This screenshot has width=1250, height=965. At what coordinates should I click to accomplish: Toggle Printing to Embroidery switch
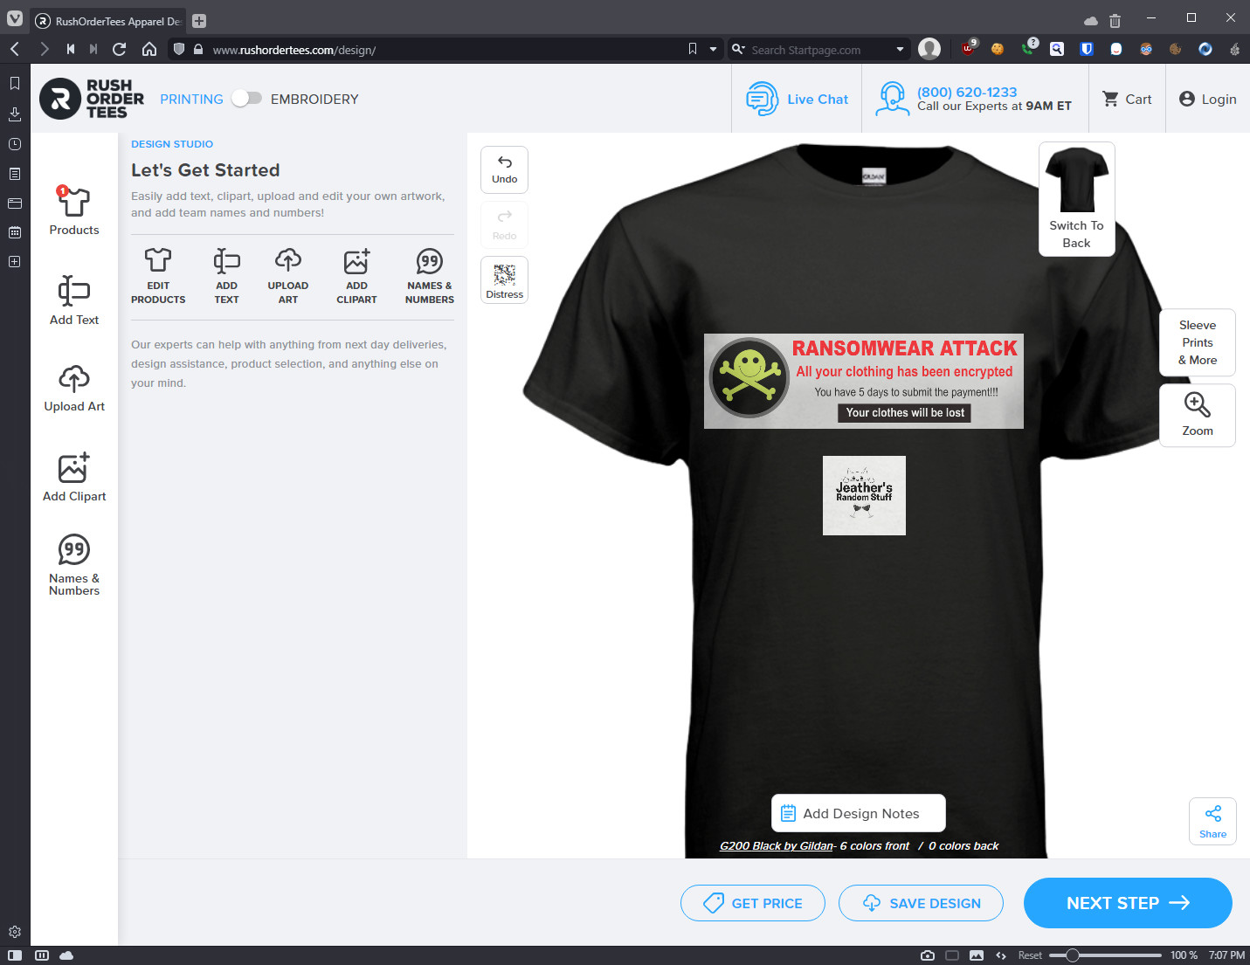click(x=246, y=99)
